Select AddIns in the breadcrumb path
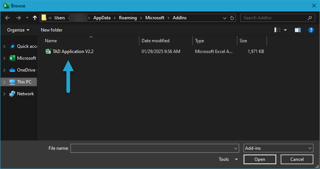This screenshot has width=320, height=169. [179, 18]
